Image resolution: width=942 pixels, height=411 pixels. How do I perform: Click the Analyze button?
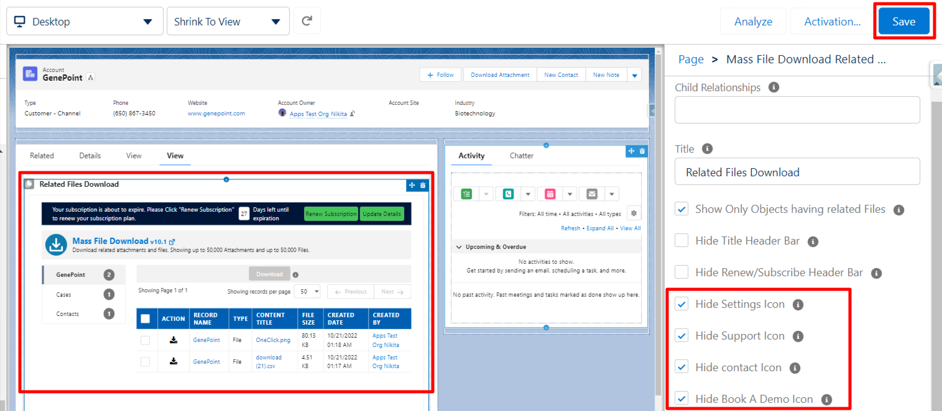point(753,21)
